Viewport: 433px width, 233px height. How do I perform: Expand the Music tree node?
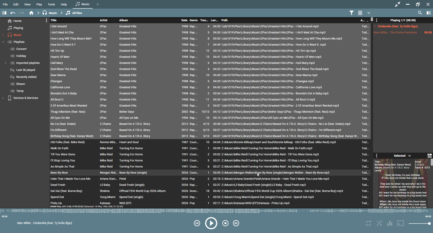coord(3,35)
